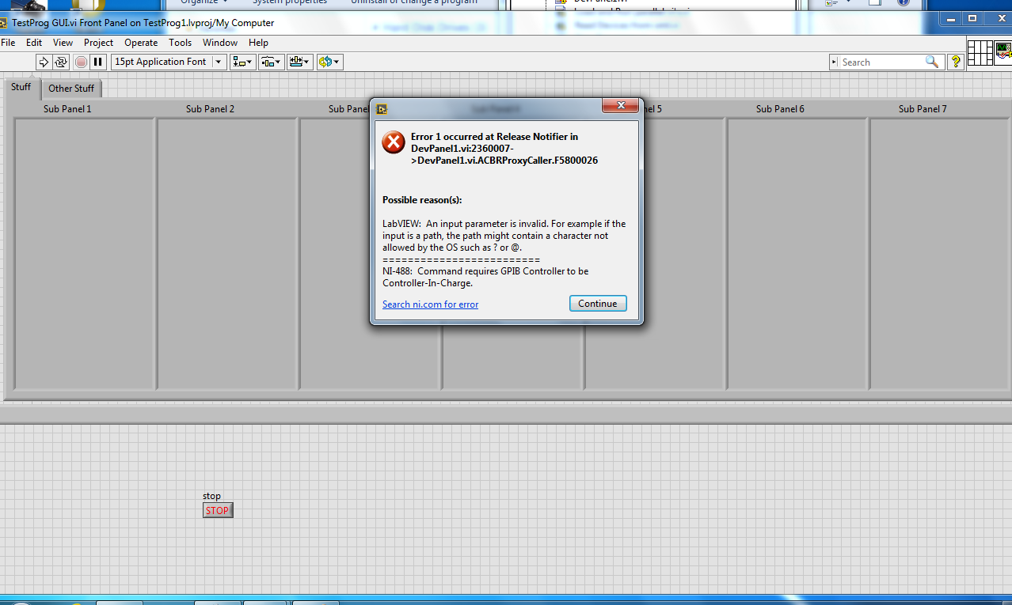
Task: Follow the Search ni.com for error link
Action: point(430,304)
